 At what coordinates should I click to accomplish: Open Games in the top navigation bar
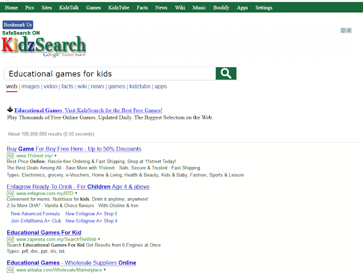tap(94, 7)
